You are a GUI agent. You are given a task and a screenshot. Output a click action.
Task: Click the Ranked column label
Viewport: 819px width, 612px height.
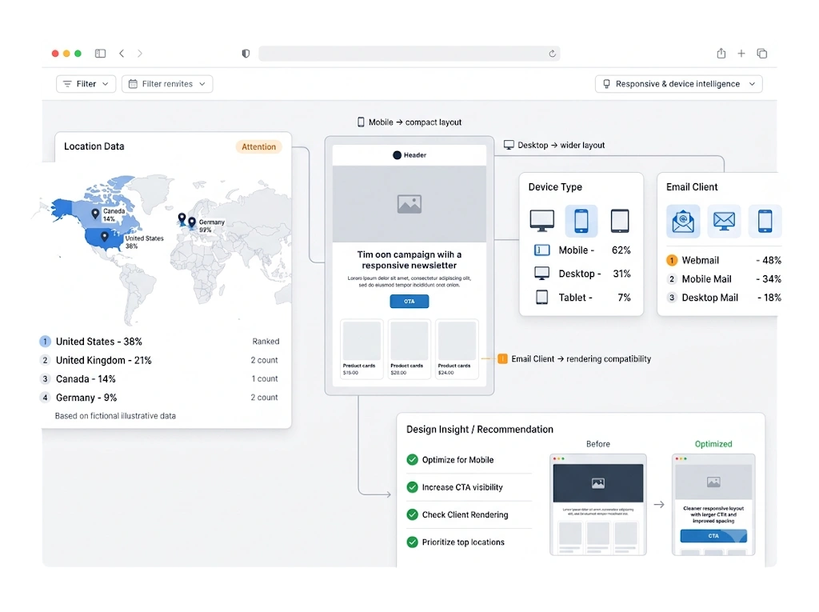point(266,342)
